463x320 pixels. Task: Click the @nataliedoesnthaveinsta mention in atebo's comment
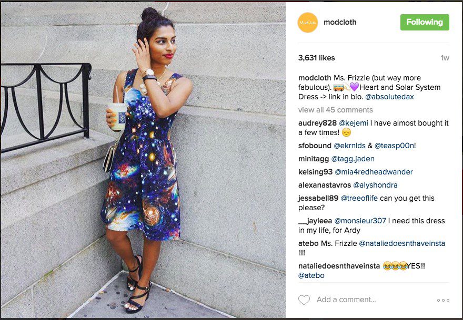(401, 243)
